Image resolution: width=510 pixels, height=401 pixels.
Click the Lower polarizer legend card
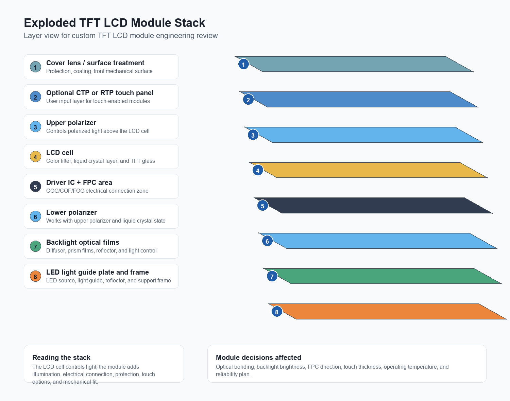coord(101,216)
